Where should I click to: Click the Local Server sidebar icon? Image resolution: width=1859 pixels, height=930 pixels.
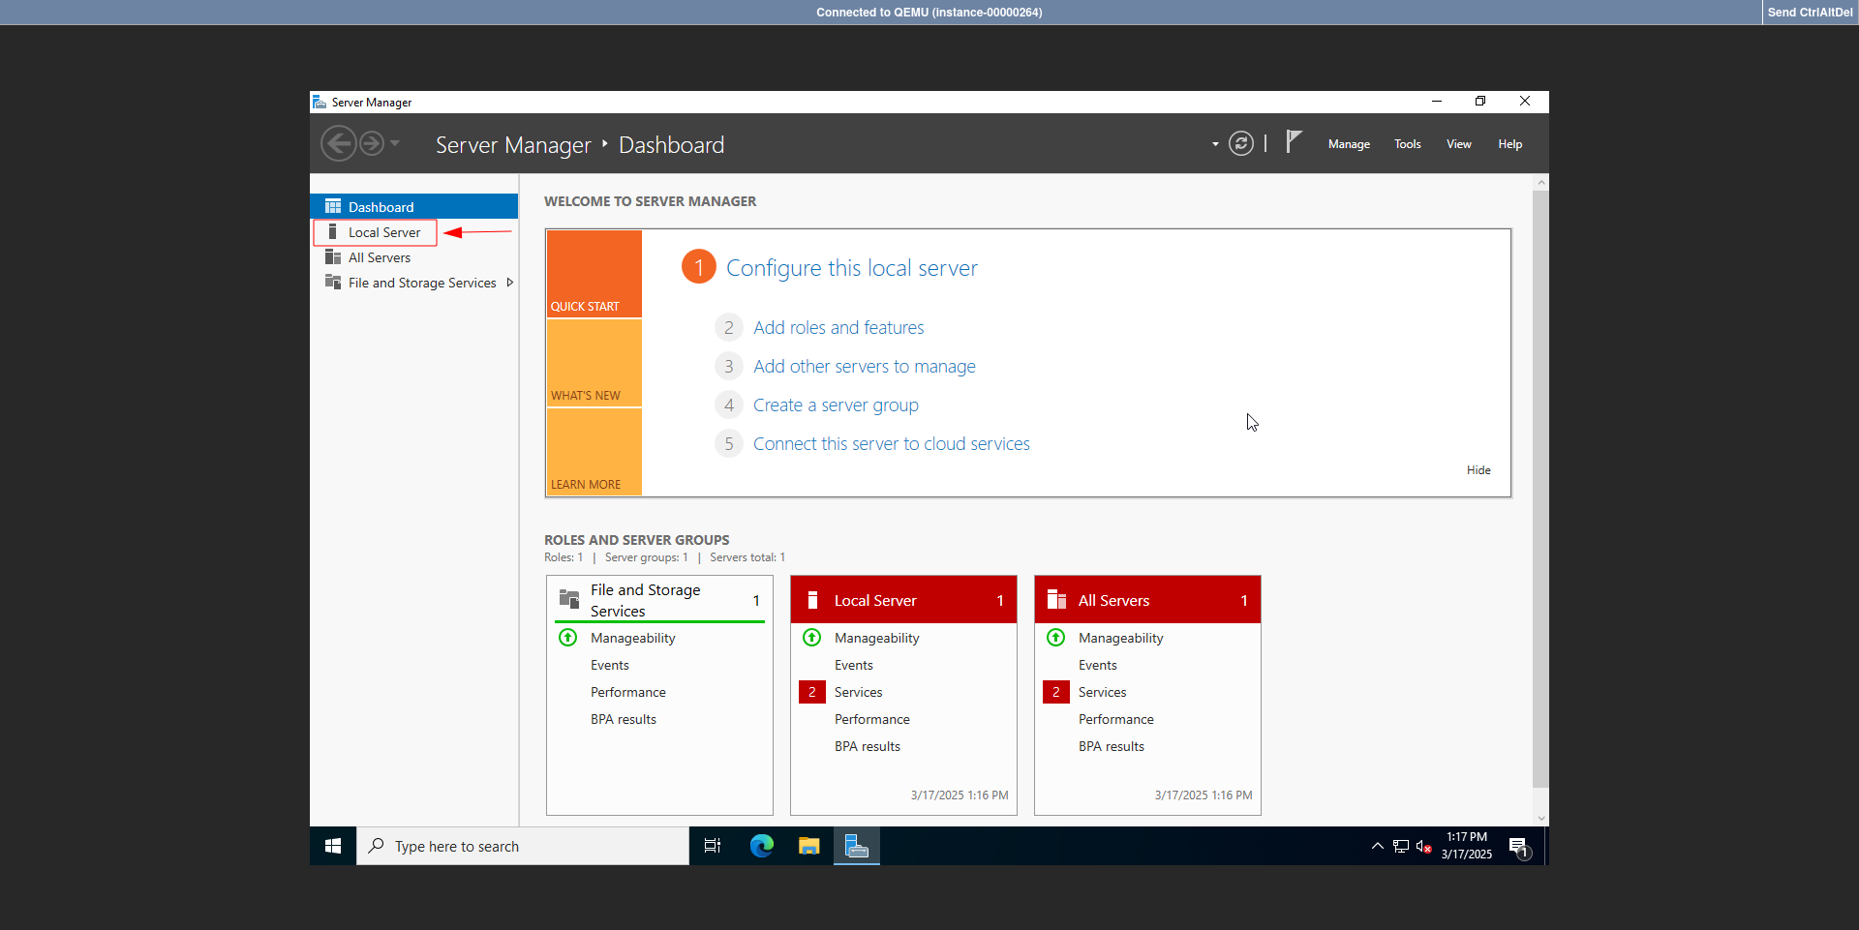333,231
